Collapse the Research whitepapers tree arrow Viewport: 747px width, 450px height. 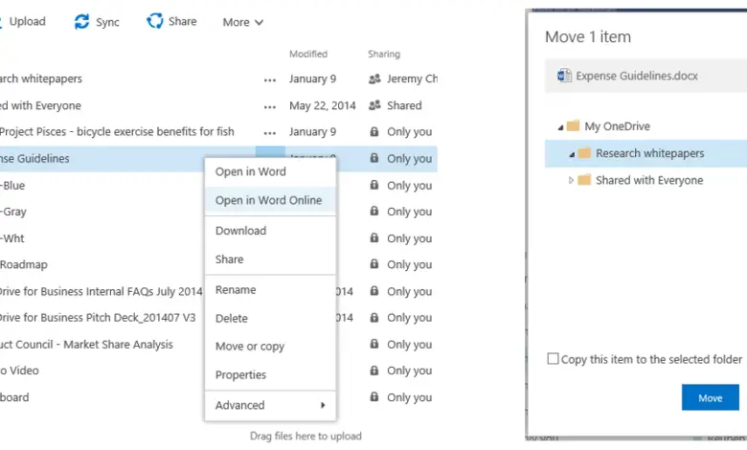click(571, 154)
